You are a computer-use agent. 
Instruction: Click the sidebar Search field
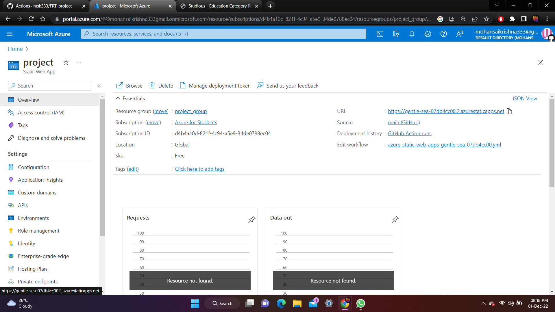(x=50, y=86)
